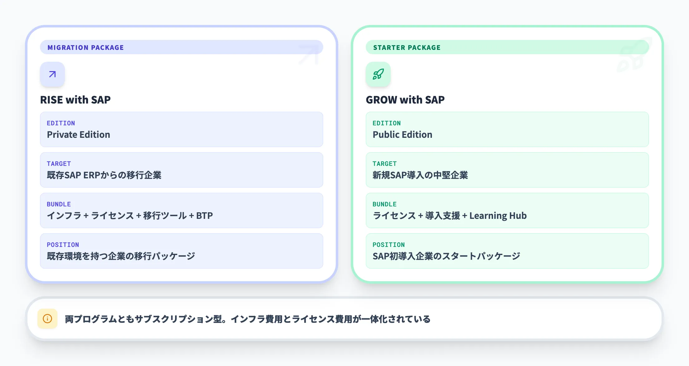Screen dimensions: 689x366
Task: Select the purple arrow icon above RISE with SAP
Action: coord(52,74)
